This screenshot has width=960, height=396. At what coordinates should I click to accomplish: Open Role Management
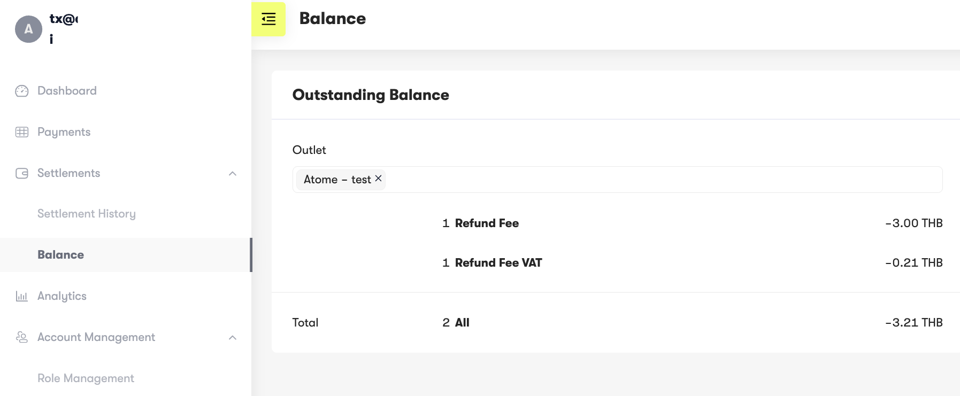86,378
